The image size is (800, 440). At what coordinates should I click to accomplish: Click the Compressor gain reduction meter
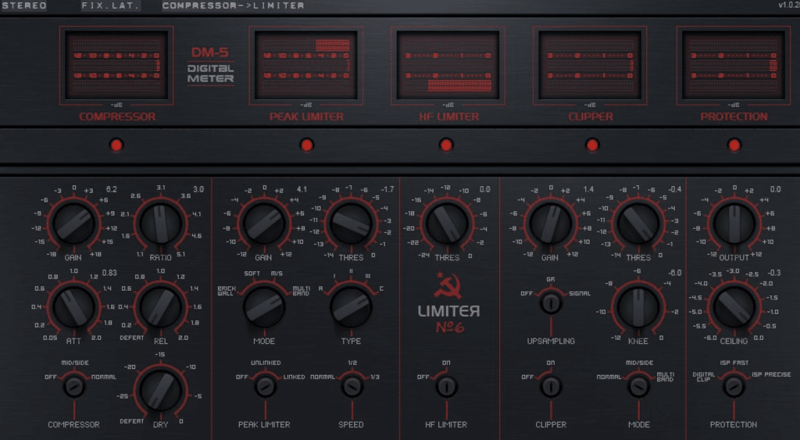tap(116, 66)
